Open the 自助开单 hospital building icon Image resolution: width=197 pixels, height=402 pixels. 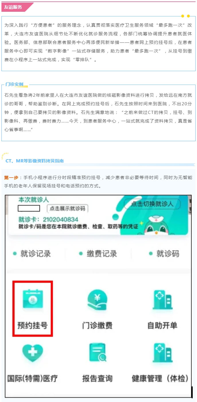(162, 300)
